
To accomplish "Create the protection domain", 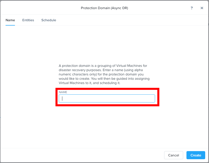I will pyautogui.click(x=196, y=155).
